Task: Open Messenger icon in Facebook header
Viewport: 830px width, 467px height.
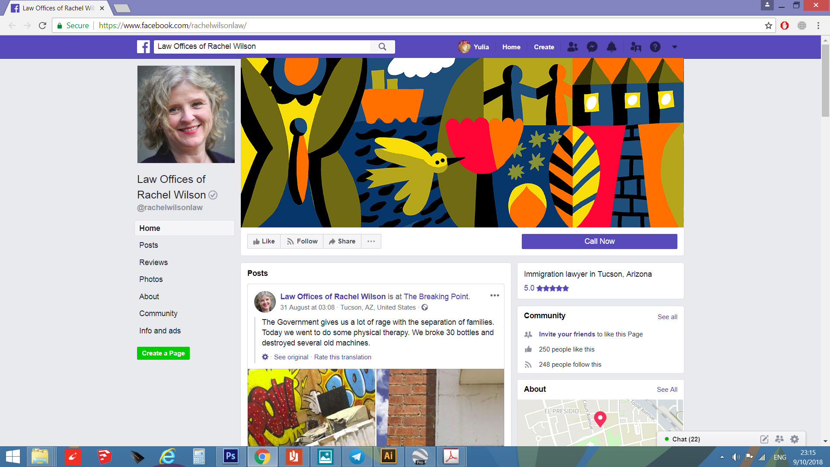Action: (592, 47)
